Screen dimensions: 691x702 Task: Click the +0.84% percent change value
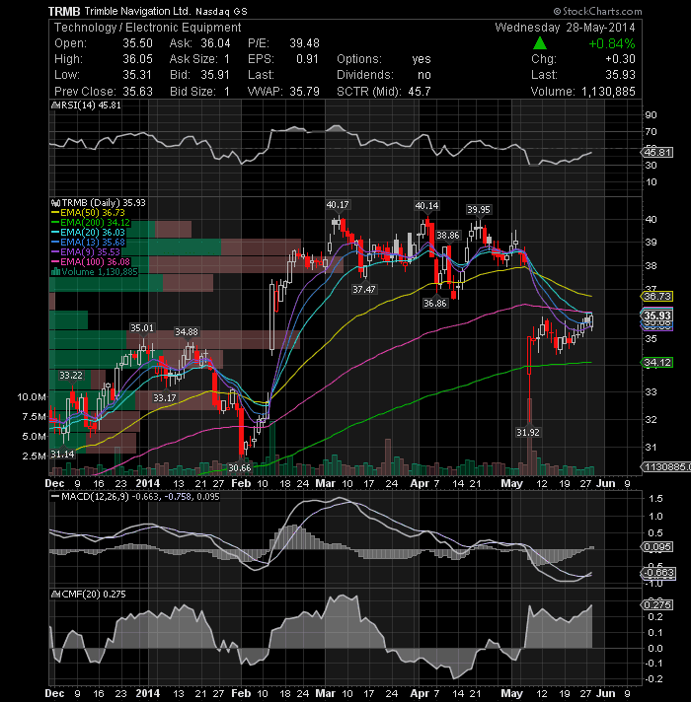611,43
